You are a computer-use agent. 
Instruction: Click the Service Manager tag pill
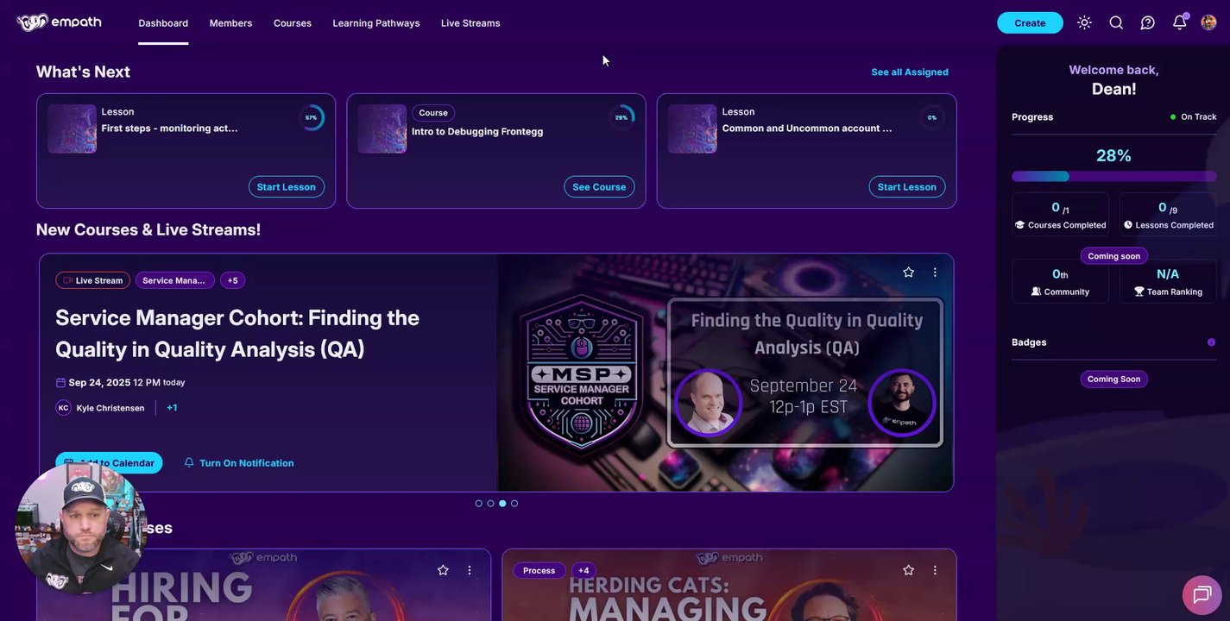(174, 280)
